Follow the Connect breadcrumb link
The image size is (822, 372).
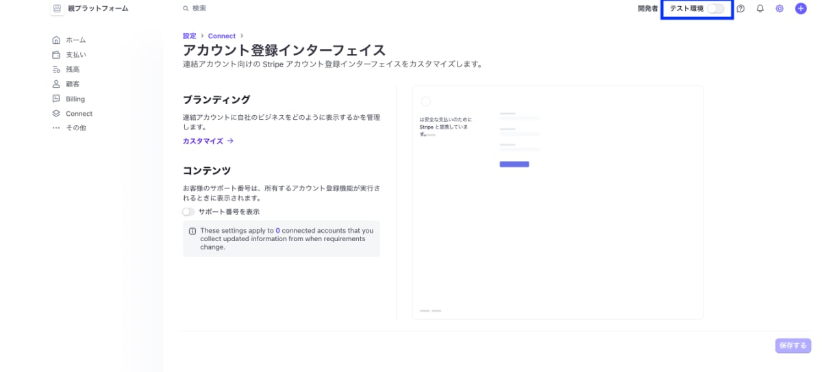pos(222,36)
